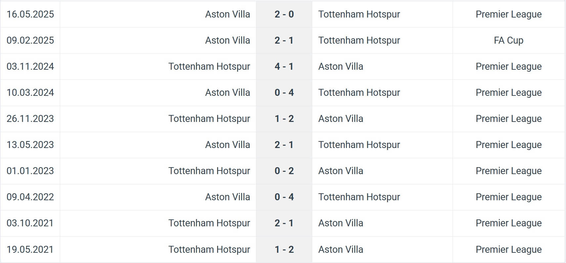Open the 2 - 0 score from 16.05.2025
566x263 pixels.
coord(284,14)
